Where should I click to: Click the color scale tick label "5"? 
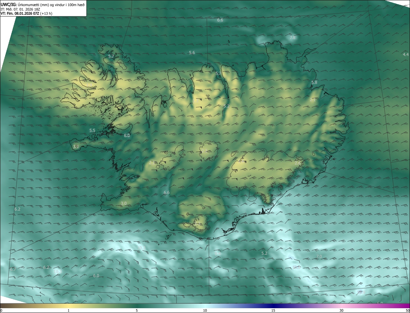(137, 310)
